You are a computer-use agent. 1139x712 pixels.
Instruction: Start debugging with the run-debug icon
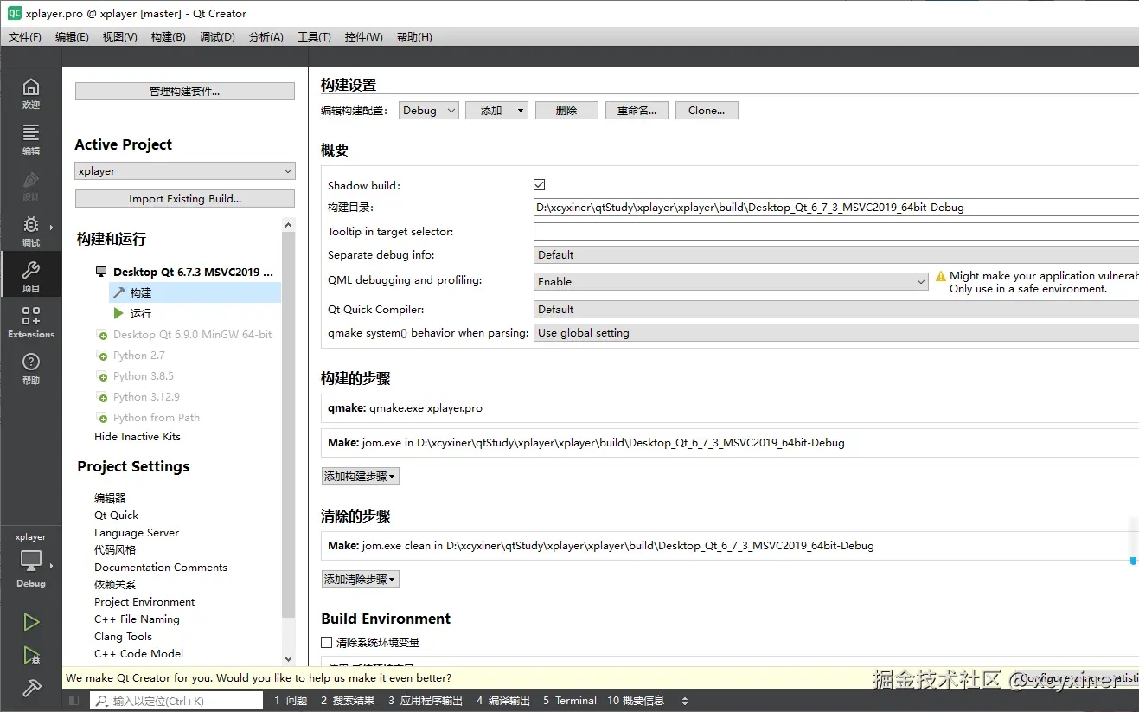(31, 655)
